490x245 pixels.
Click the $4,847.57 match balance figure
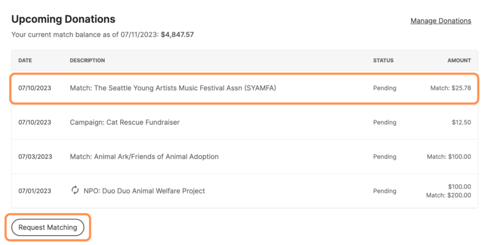tap(177, 34)
